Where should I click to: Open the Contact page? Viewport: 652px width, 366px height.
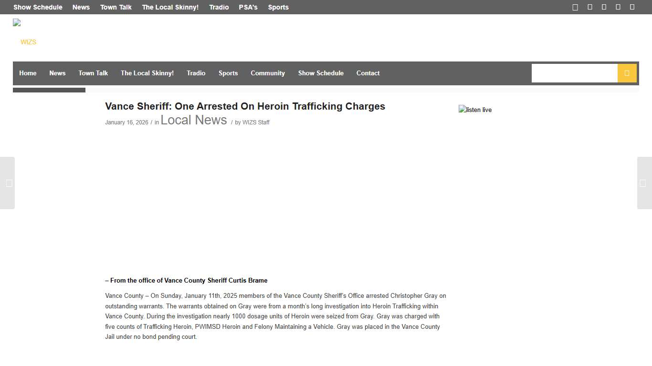click(368, 73)
